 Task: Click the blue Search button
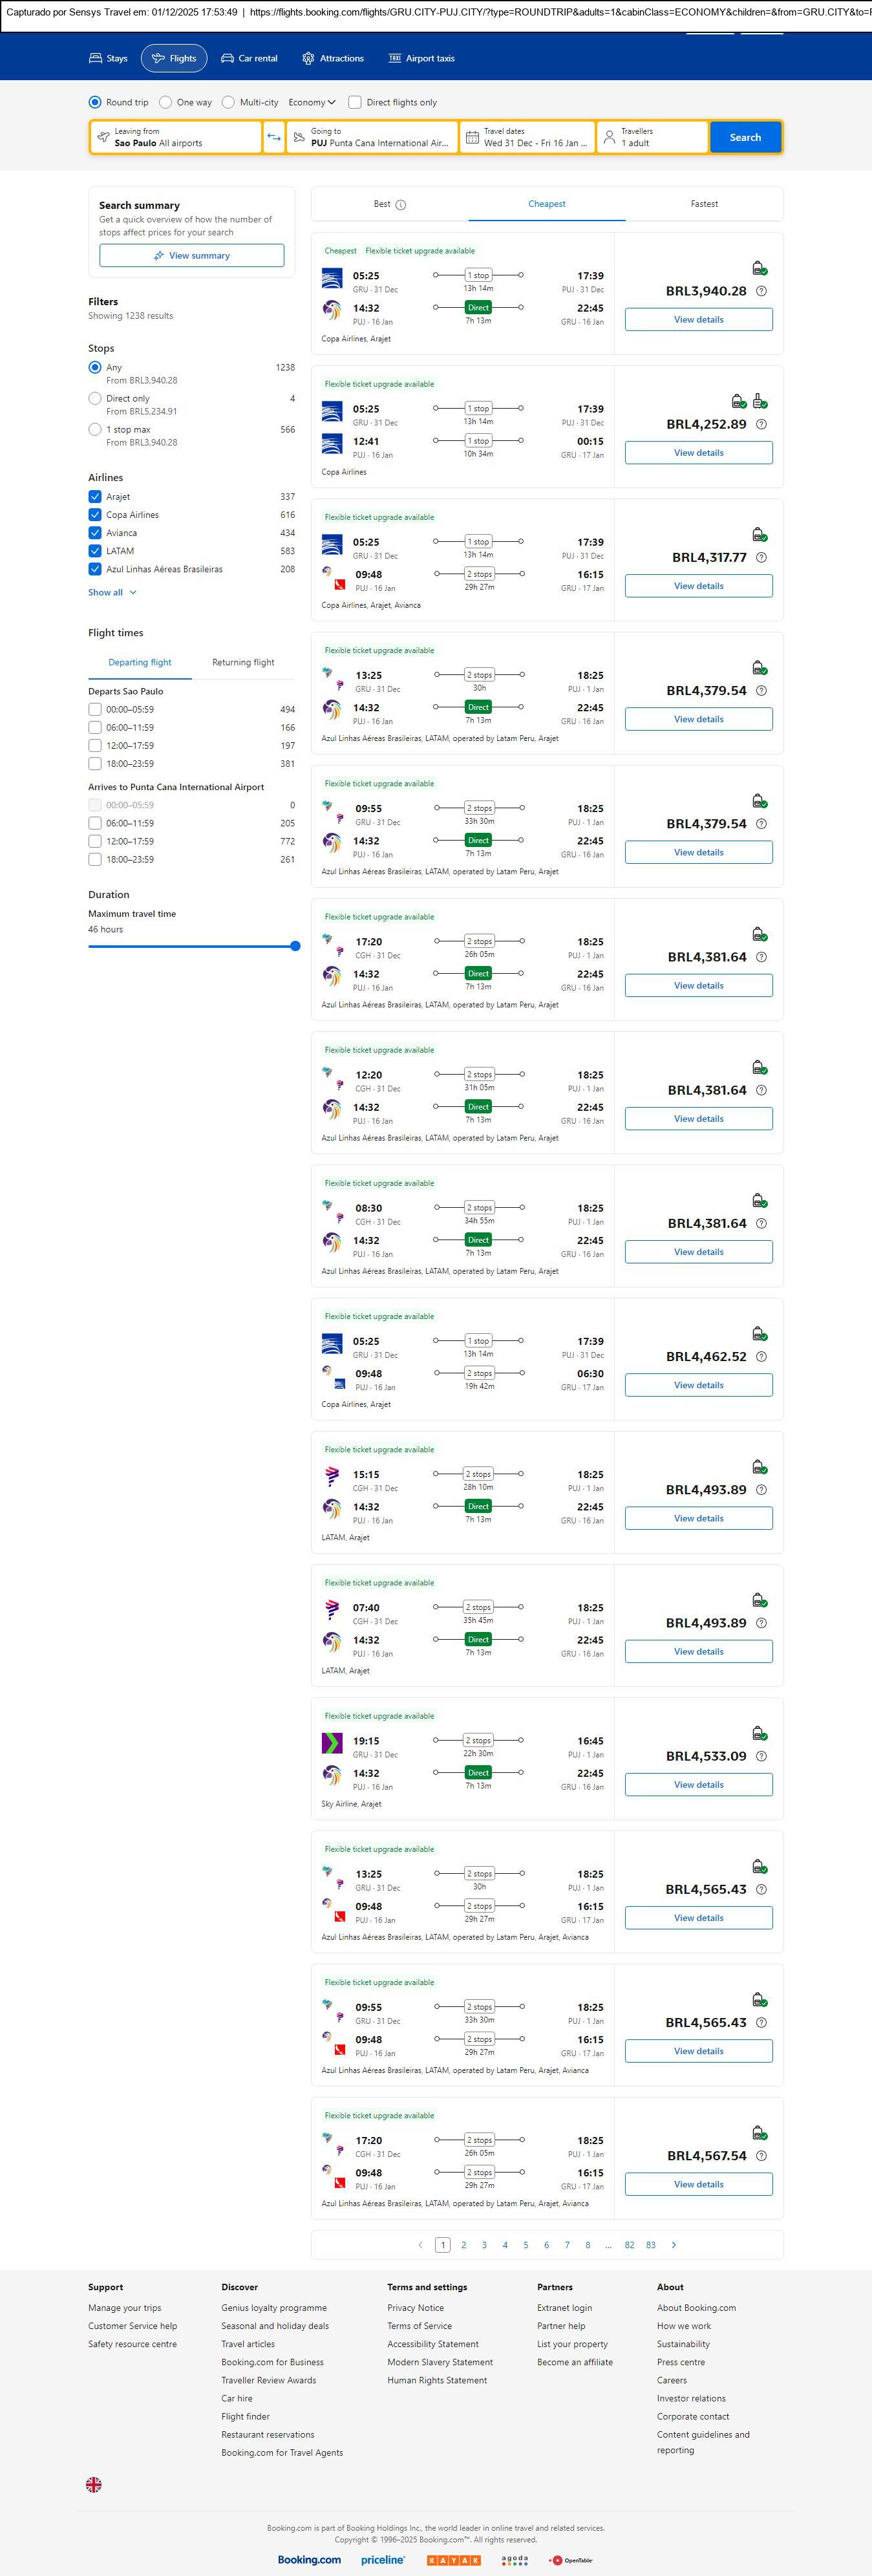[x=745, y=137]
